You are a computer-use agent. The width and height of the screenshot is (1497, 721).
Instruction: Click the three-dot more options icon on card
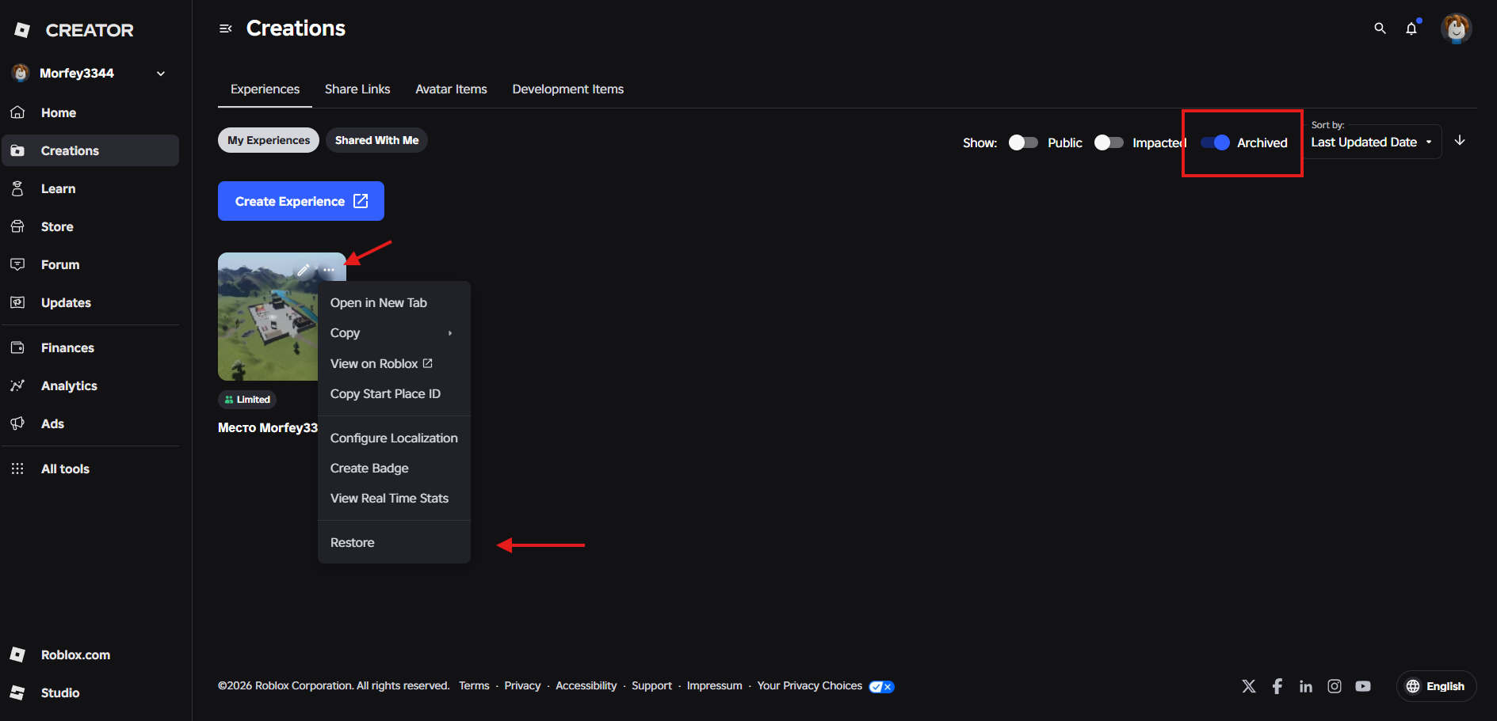[x=329, y=270]
